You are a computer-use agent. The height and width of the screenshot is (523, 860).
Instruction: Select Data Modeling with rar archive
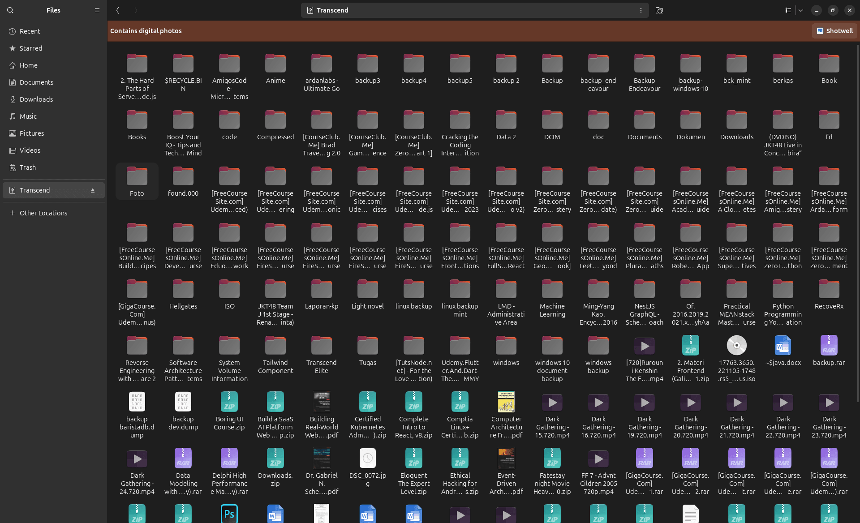183,472
